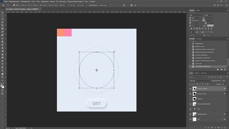229x129 pixels.
Task: Click the Character panel text color swatch
Action: pos(210,25)
